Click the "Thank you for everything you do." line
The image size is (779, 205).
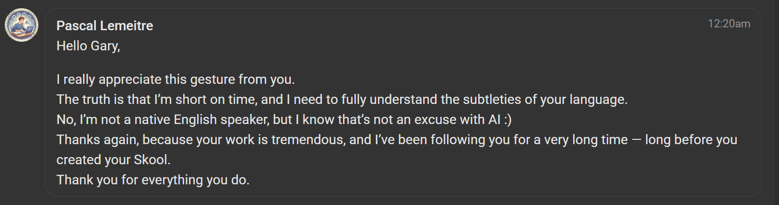[x=153, y=180]
